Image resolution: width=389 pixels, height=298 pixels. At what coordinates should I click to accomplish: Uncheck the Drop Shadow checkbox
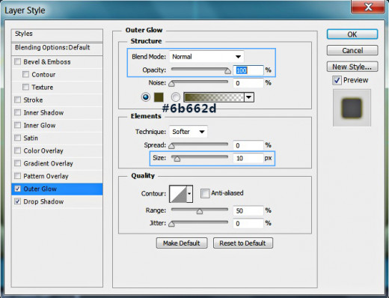click(x=17, y=201)
